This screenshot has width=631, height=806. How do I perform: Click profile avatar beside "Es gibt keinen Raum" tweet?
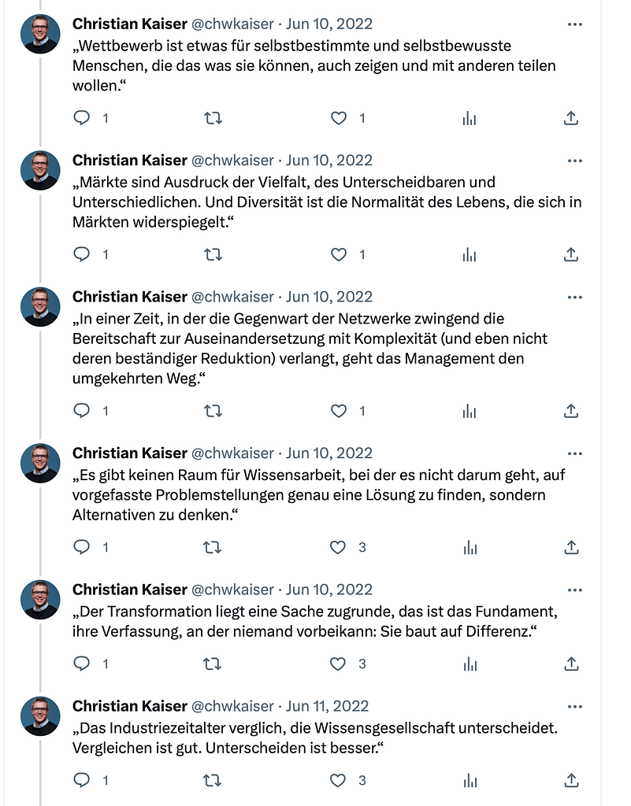click(40, 463)
